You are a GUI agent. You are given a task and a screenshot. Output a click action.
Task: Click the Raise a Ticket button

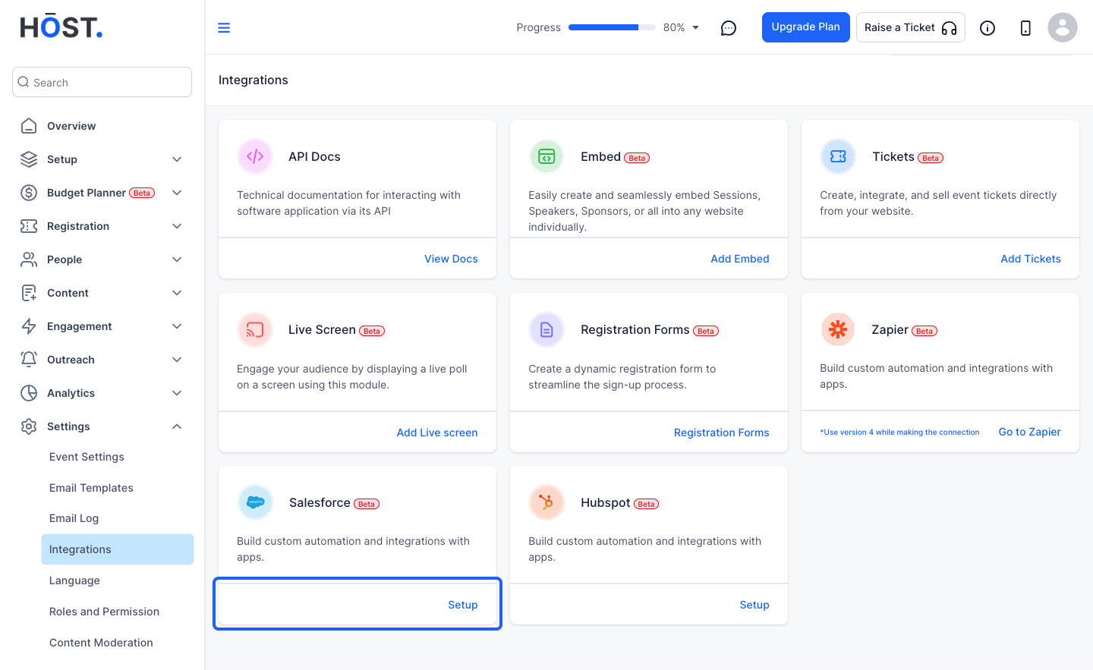(911, 27)
